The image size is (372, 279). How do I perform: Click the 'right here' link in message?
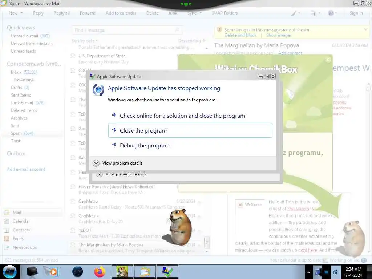tap(307, 250)
